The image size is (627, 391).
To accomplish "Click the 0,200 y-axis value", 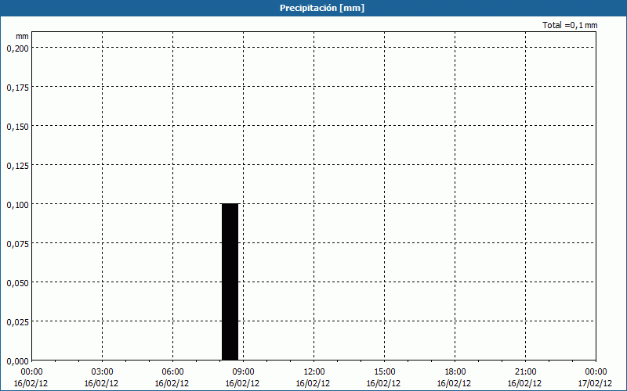I will 17,48.
